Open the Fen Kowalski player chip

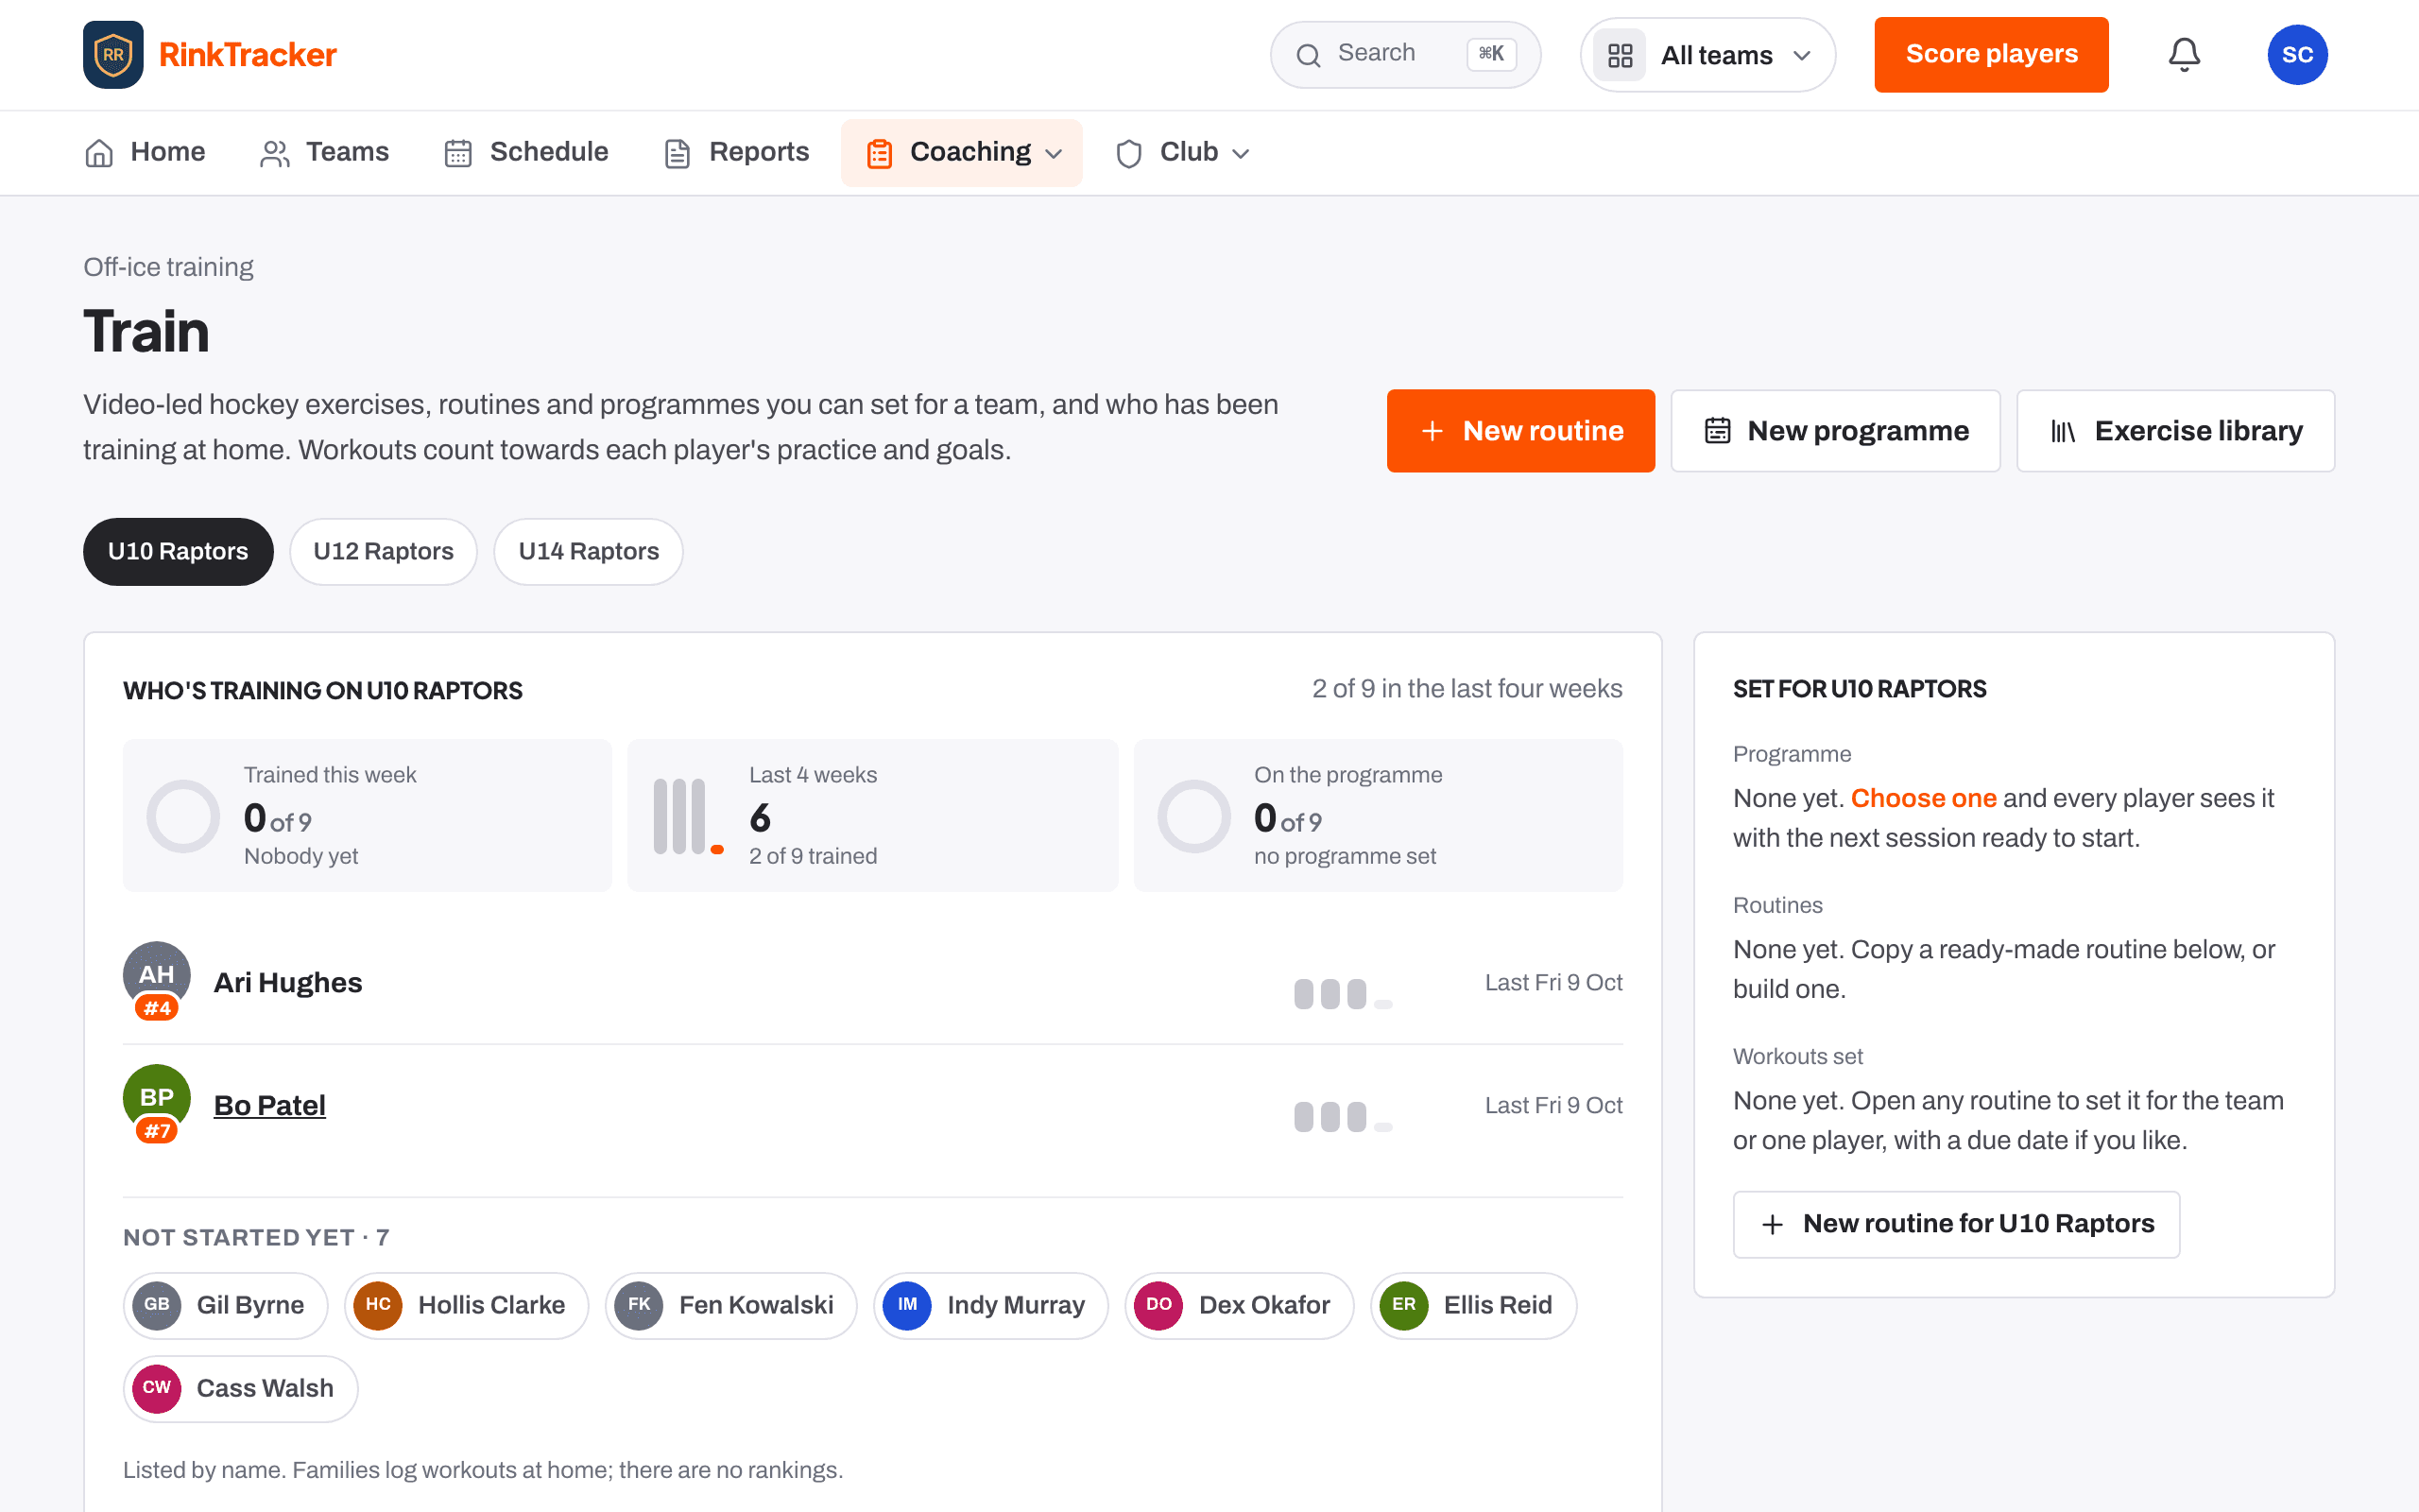(x=730, y=1305)
